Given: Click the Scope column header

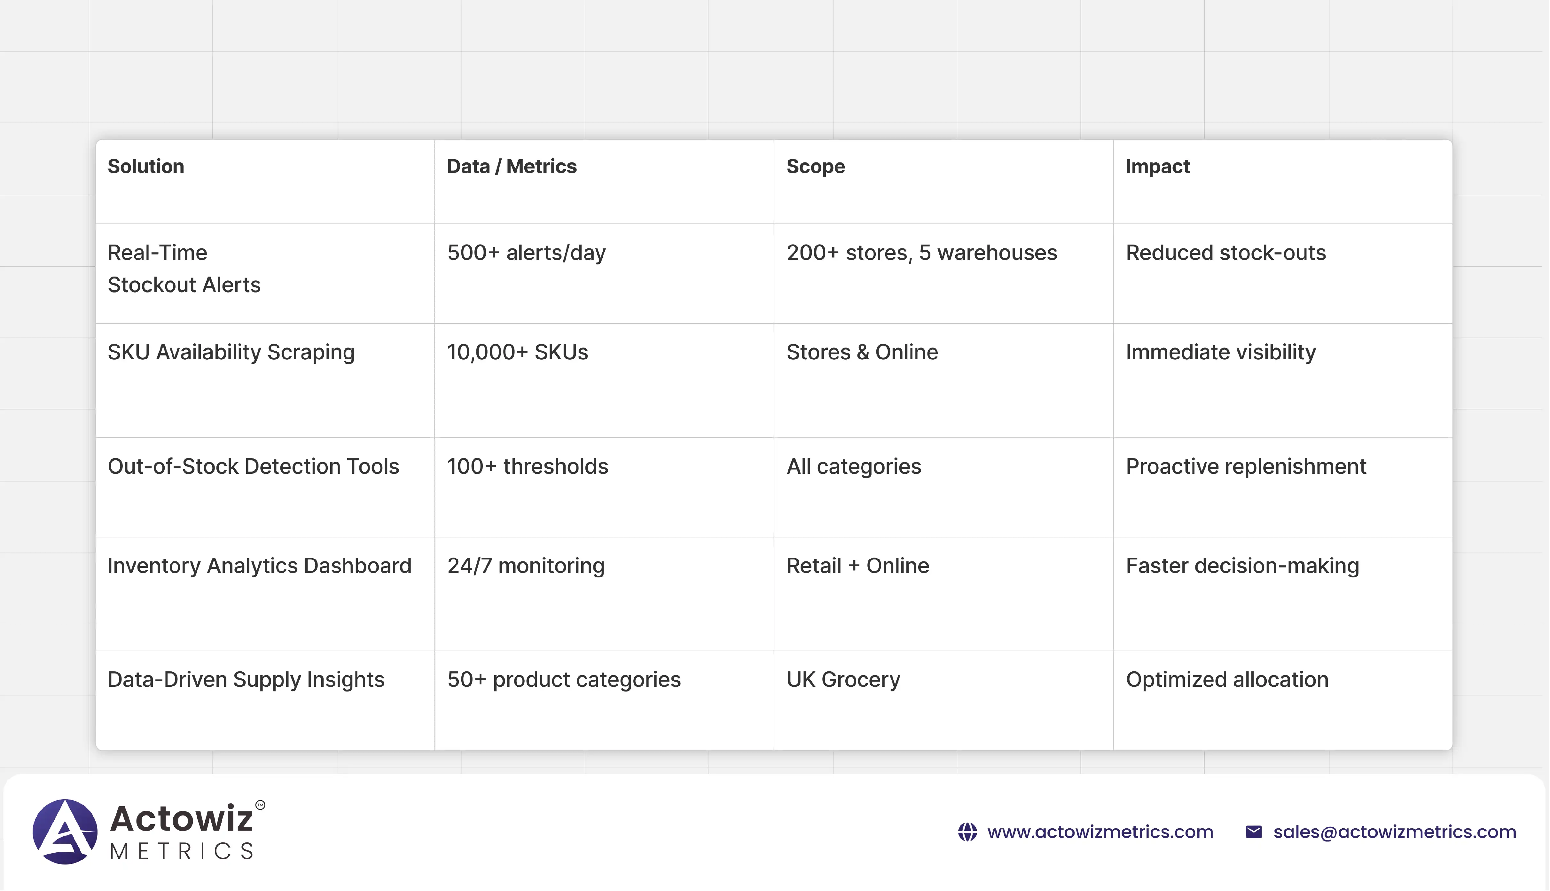Looking at the screenshot, I should pos(815,167).
